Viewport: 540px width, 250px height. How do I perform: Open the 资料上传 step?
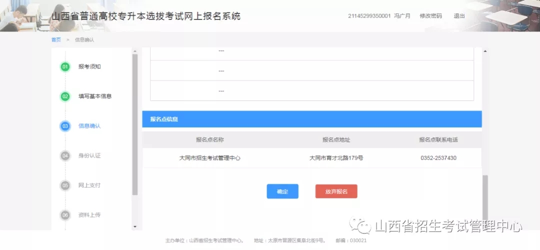click(89, 215)
